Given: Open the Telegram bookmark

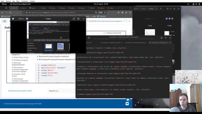Looking at the screenshot, I should (101, 16).
